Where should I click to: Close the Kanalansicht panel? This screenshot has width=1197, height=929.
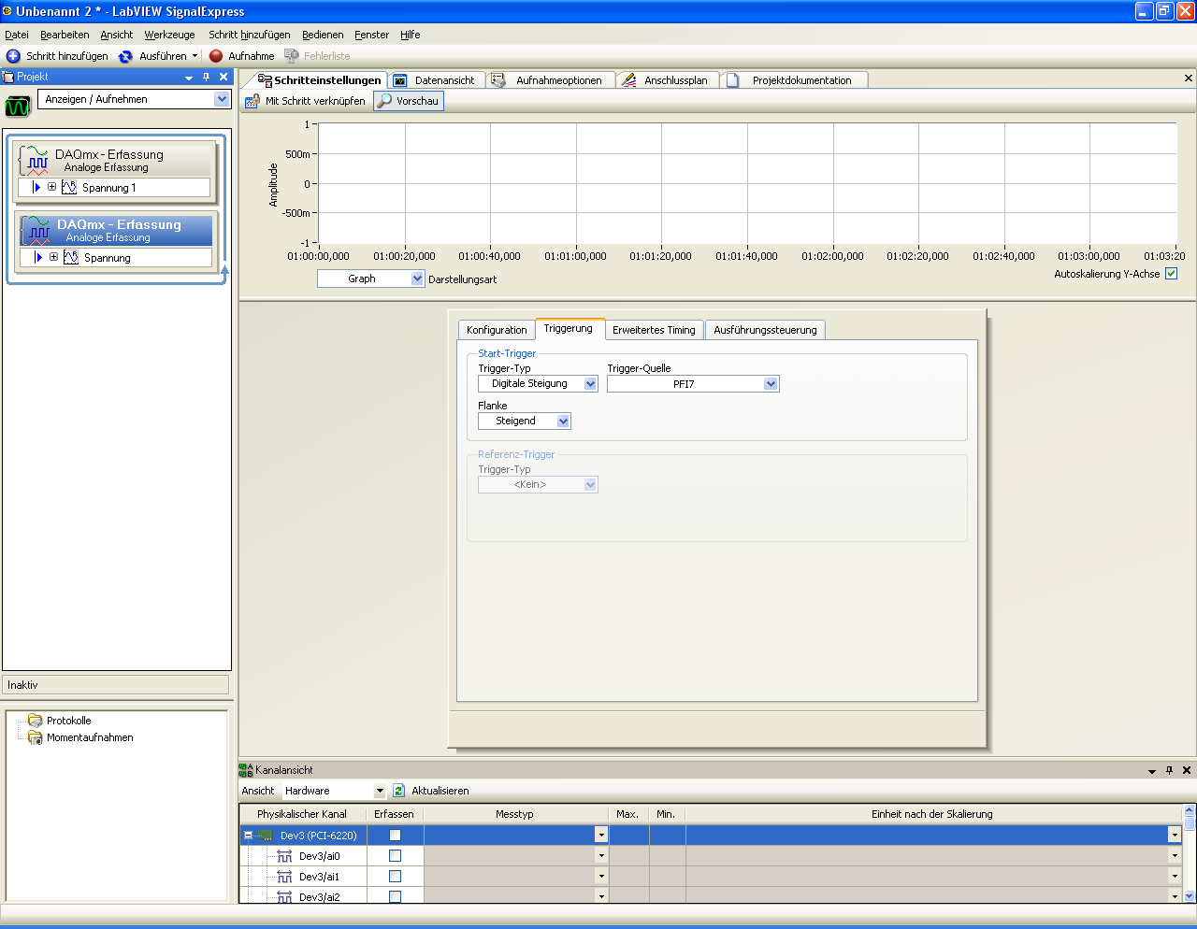pos(1187,770)
